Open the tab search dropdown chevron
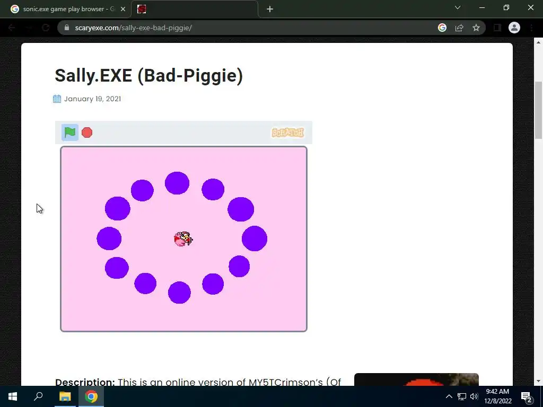543x407 pixels. point(458,7)
